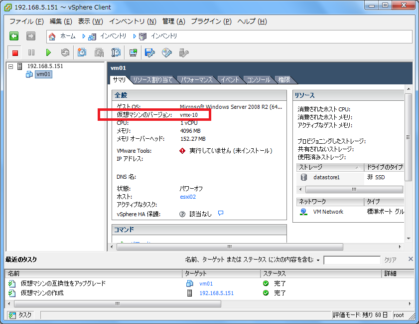The height and width of the screenshot is (324, 419).
Task: Switch to the コンソール tab
Action: [258, 80]
